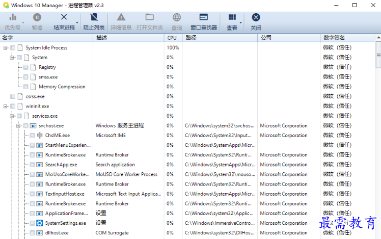Sort by the 路径 column header
381x239 pixels.
[220, 38]
